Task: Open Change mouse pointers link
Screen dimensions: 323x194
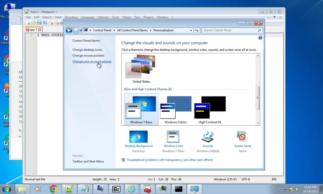Action: 88,56
